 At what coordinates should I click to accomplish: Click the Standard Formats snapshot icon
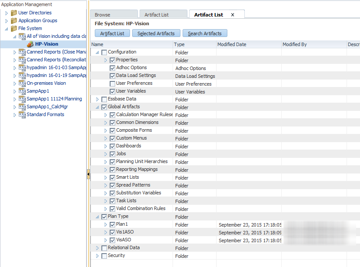pyautogui.click(x=22, y=114)
